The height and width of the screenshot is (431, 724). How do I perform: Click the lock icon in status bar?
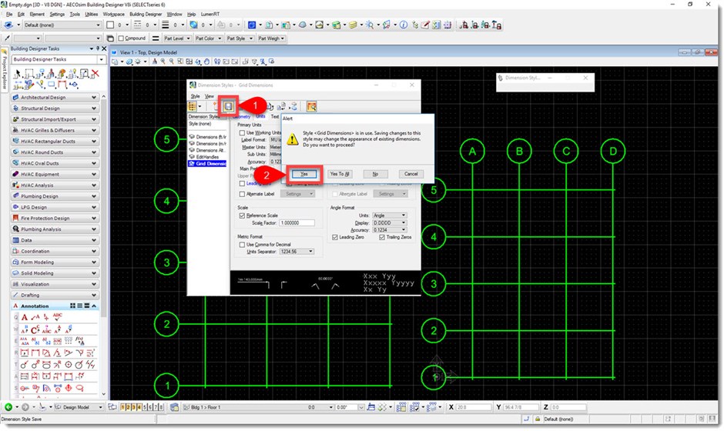538,419
